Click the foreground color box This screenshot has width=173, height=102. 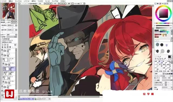point(169,57)
